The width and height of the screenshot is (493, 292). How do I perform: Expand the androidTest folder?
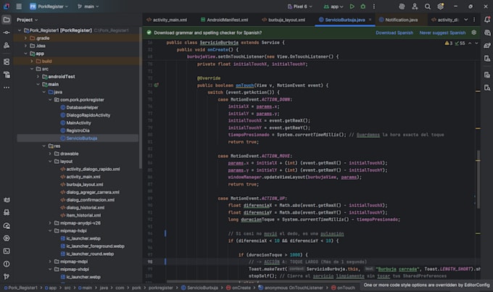pos(38,76)
